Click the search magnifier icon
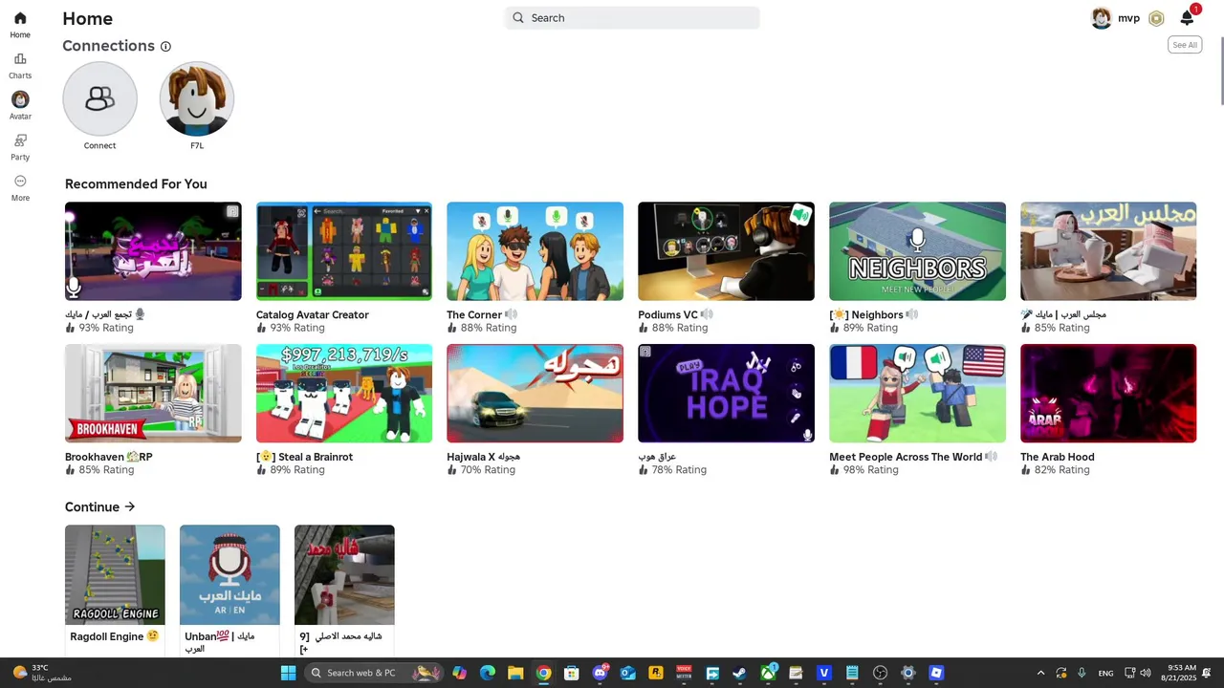 click(518, 17)
